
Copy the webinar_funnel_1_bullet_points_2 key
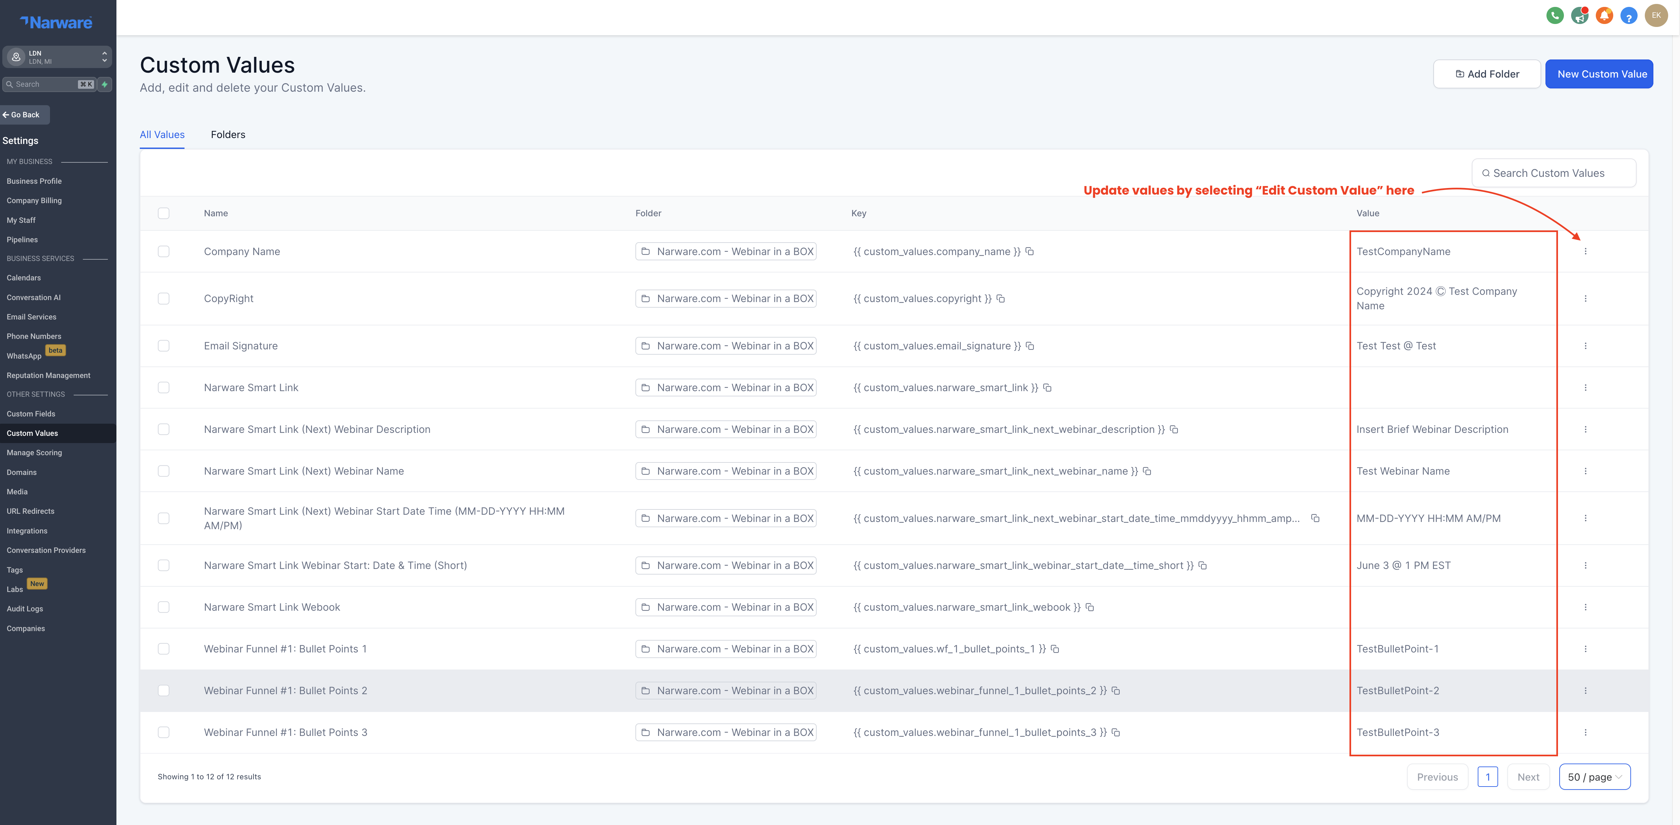point(1115,691)
